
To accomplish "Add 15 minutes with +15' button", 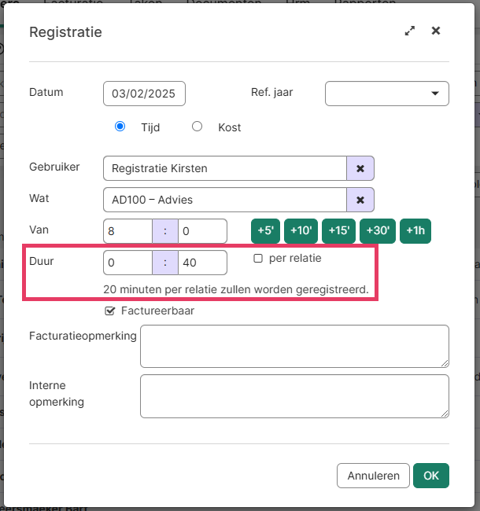I will pos(338,231).
